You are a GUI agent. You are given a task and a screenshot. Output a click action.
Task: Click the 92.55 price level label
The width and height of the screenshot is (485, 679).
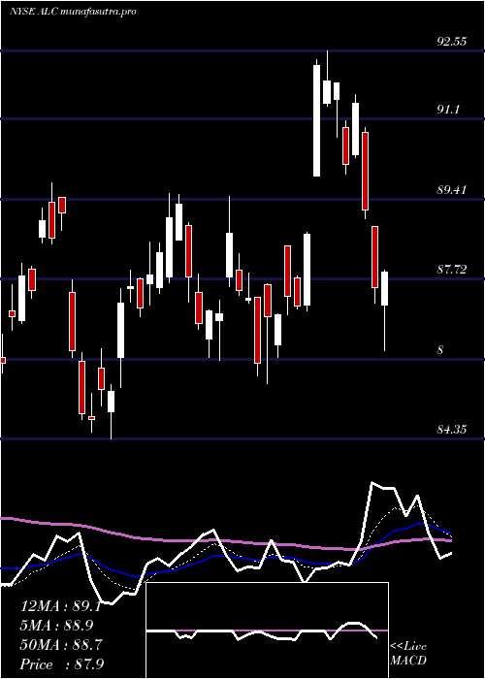[452, 42]
